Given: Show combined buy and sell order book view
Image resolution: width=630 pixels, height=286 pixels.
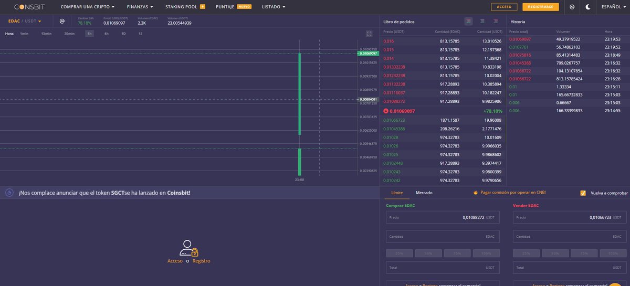Looking at the screenshot, I should (x=468, y=22).
